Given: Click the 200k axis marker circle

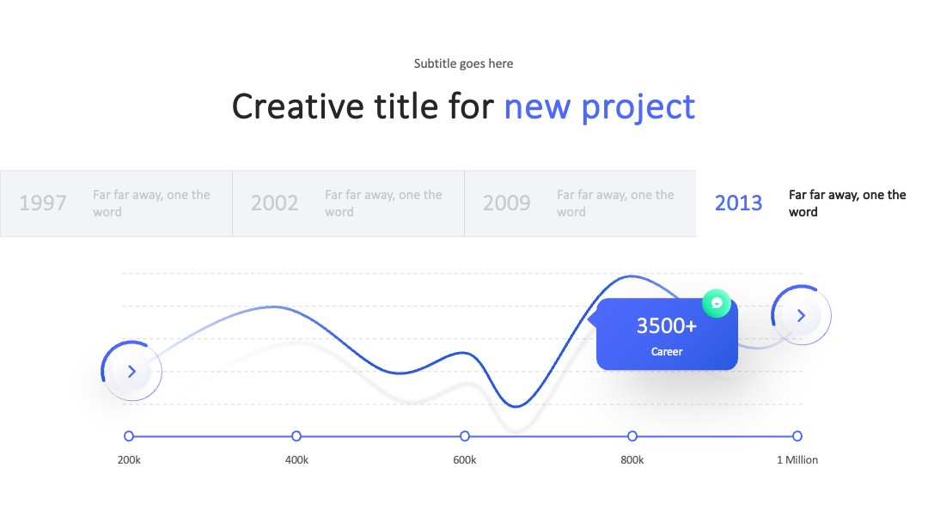Looking at the screenshot, I should (129, 436).
